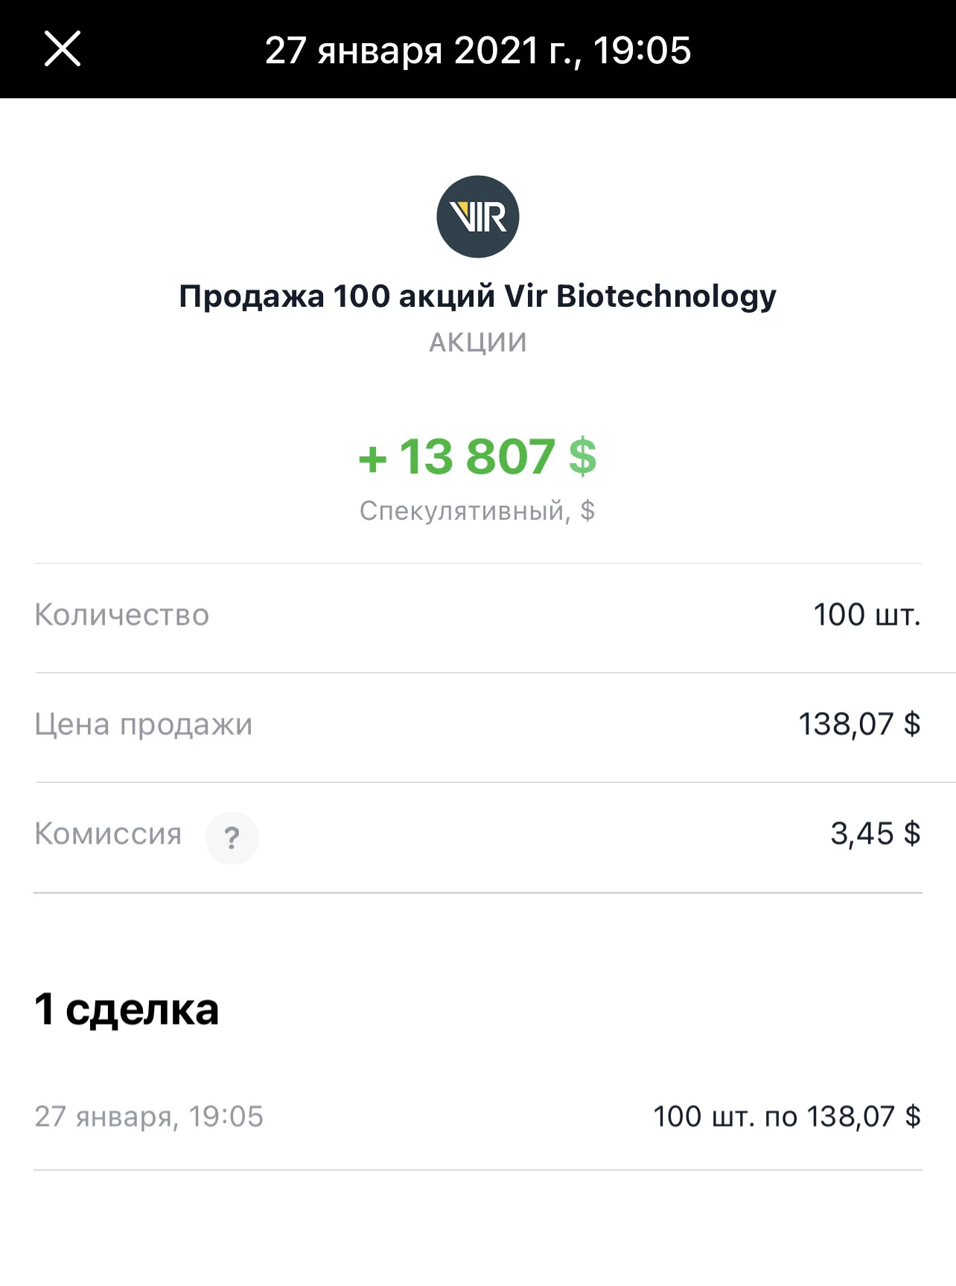
Task: Tap the Комиссия row label
Action: (x=108, y=834)
